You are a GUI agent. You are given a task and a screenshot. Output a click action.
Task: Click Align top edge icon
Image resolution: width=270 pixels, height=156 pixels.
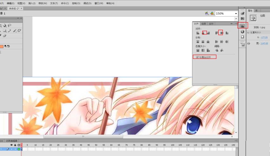click(217, 33)
